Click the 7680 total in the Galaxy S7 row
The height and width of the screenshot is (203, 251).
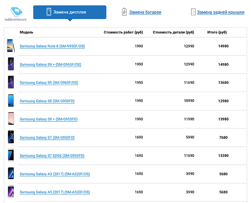[223, 137]
